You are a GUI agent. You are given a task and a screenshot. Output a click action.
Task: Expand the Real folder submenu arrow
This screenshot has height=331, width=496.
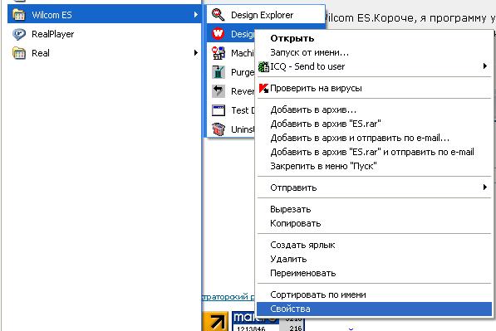[196, 53]
